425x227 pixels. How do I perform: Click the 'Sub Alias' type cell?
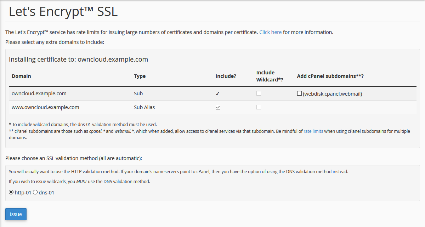click(x=144, y=107)
